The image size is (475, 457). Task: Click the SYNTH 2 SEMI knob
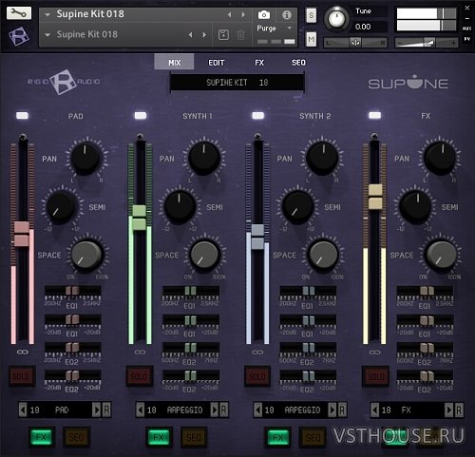coord(297,206)
